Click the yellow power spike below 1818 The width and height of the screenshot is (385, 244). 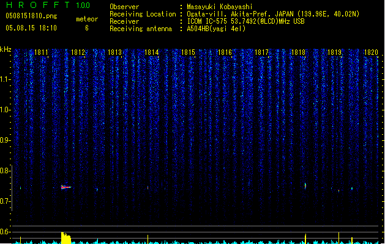click(305, 239)
